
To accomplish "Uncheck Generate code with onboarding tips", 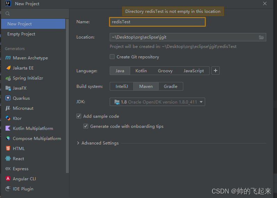I will click(x=86, y=126).
